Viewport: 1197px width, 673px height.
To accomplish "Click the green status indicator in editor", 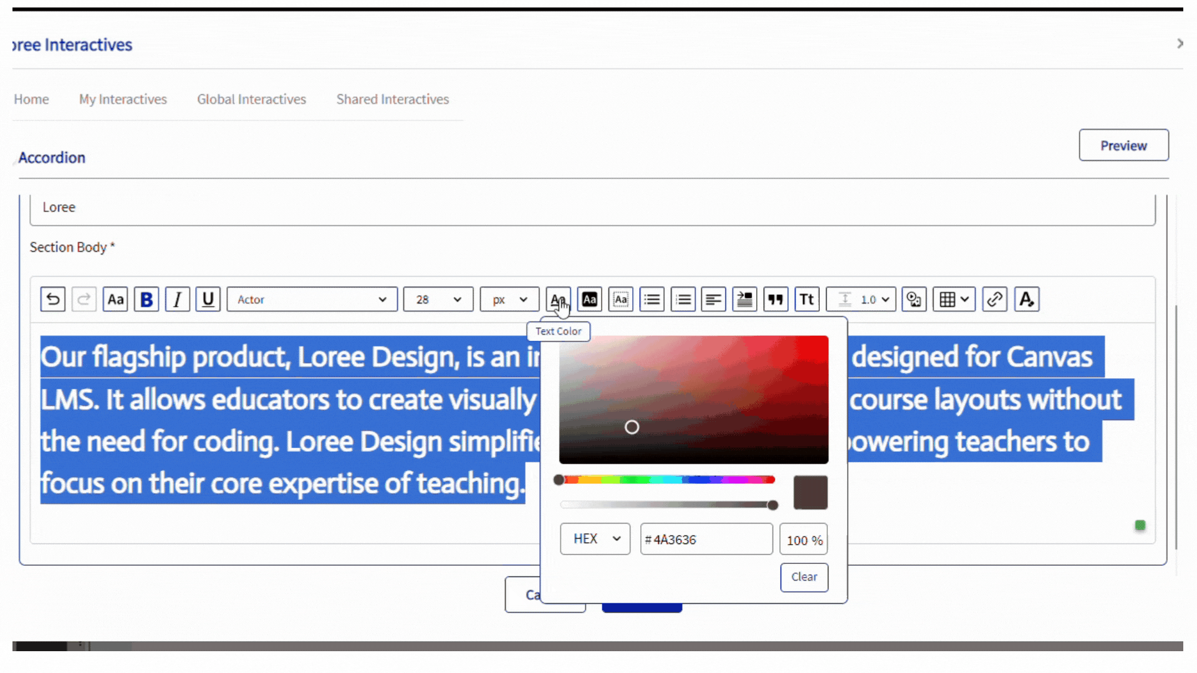I will point(1140,525).
